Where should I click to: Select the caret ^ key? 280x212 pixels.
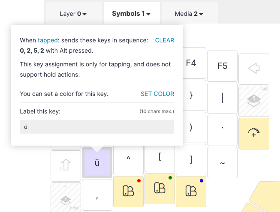[128, 160]
